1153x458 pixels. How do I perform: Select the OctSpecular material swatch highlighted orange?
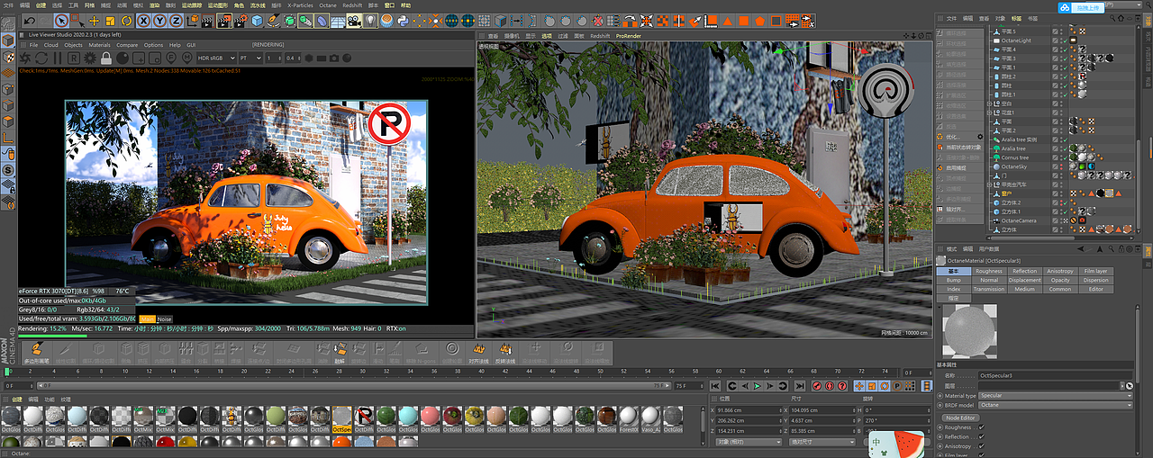coord(342,418)
